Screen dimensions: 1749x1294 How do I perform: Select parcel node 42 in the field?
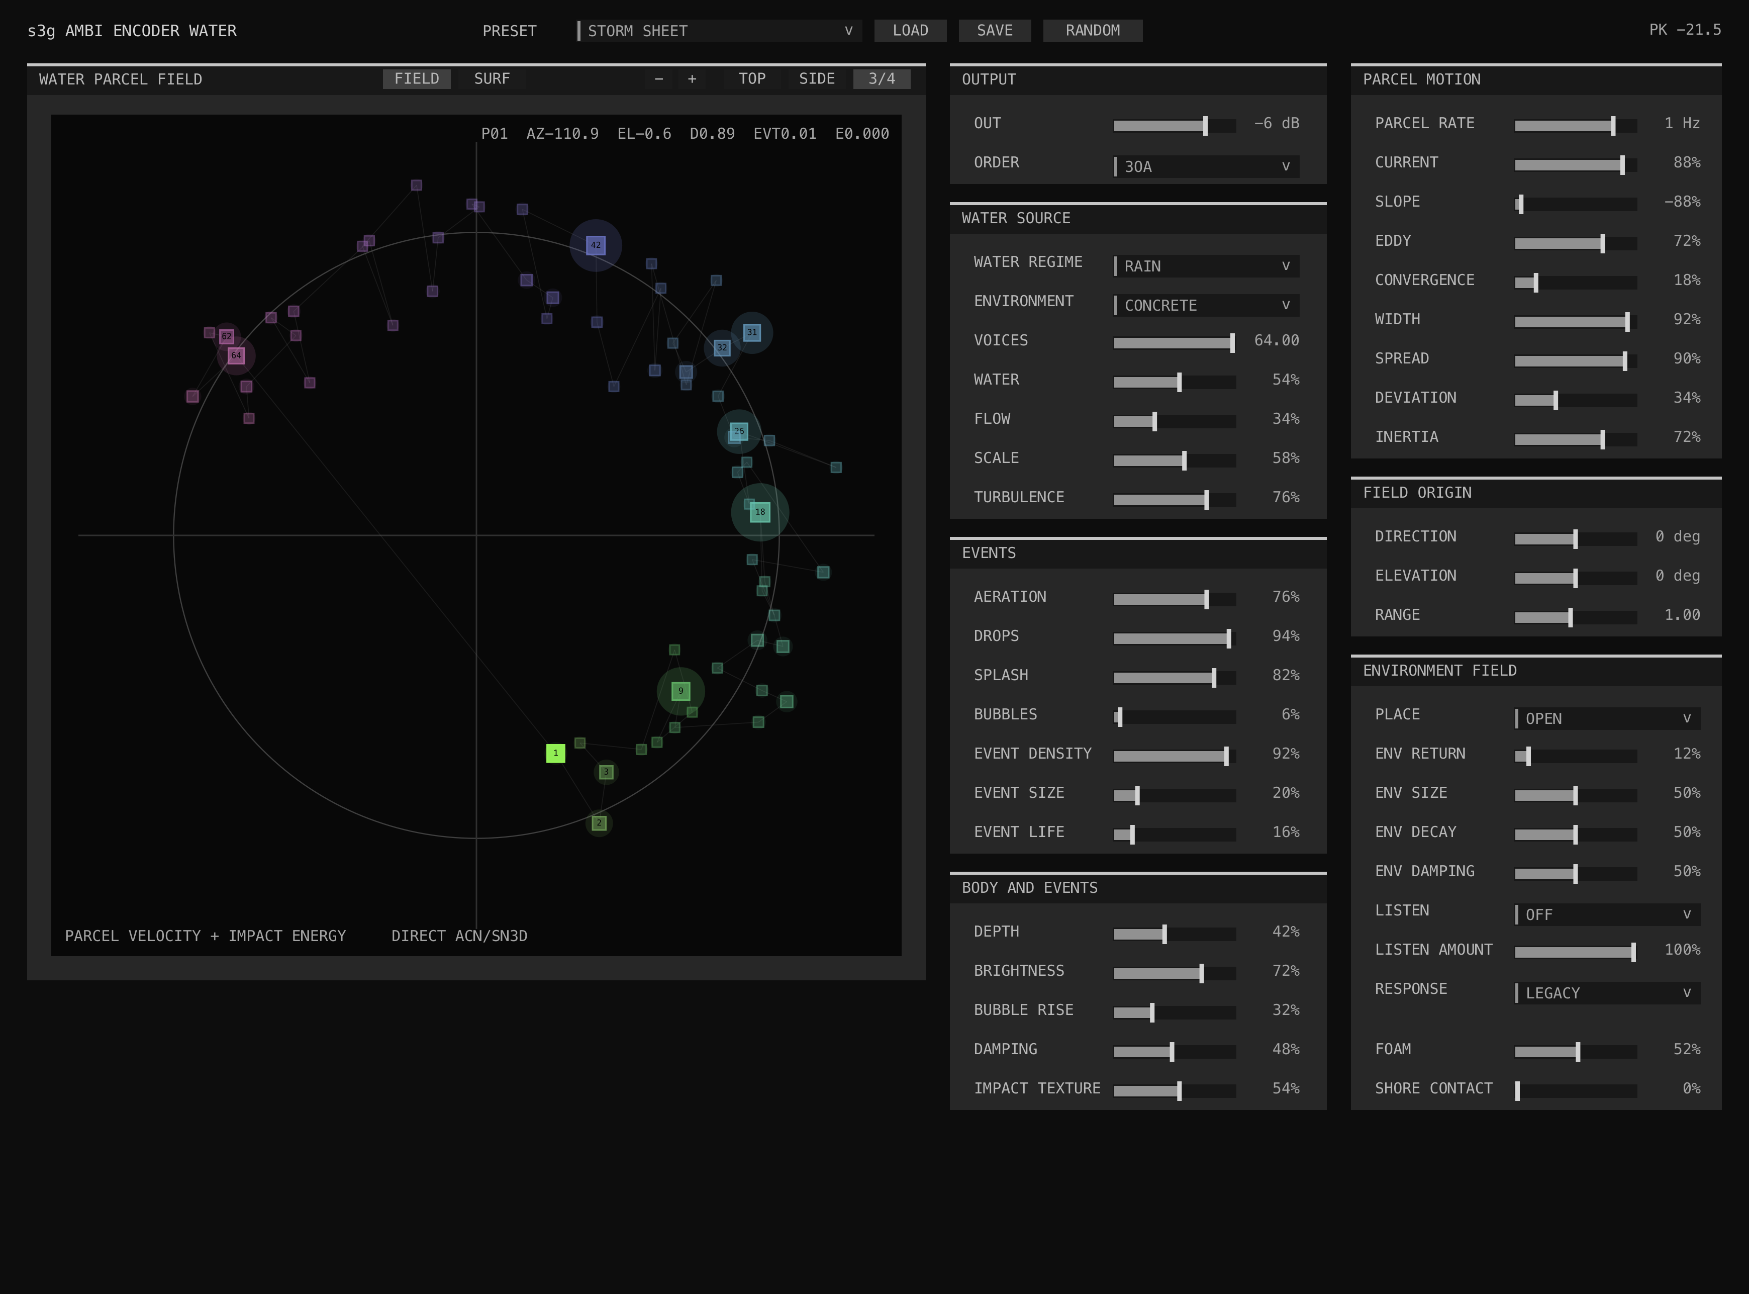[596, 245]
